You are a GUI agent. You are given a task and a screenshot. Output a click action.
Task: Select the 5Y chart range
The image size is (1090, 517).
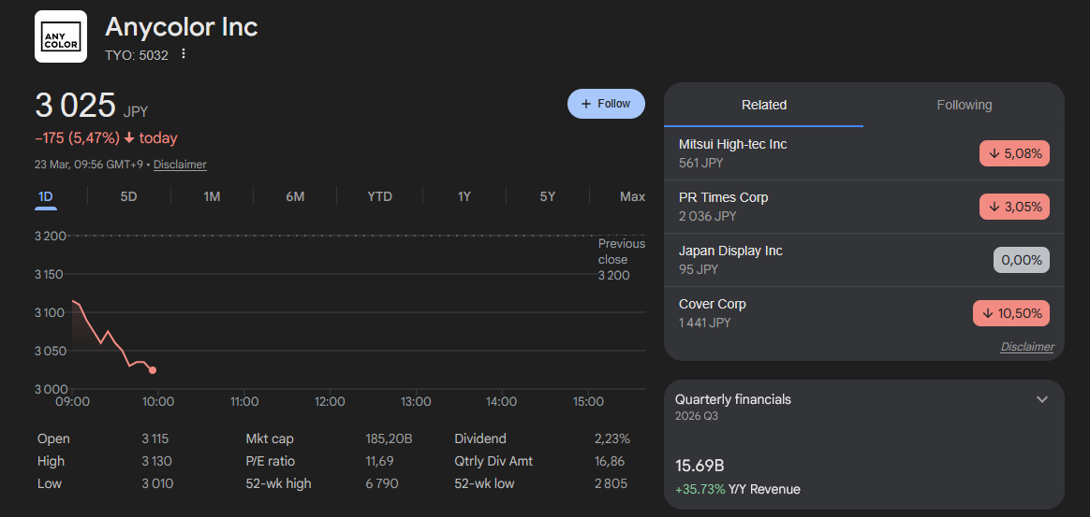pyautogui.click(x=548, y=196)
